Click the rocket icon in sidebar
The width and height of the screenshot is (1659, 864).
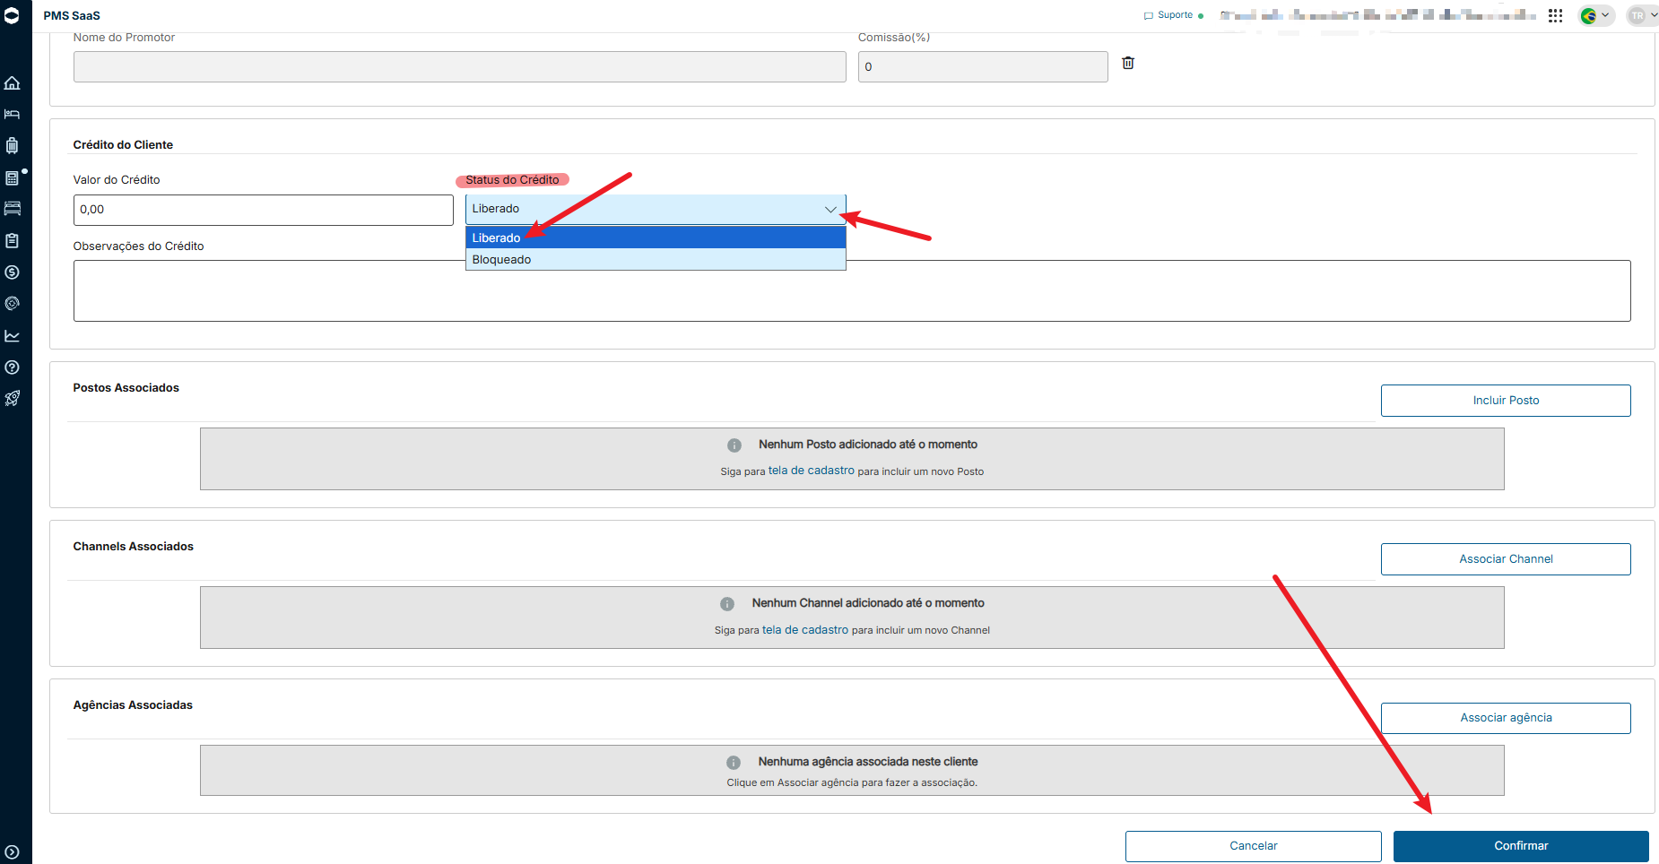pyautogui.click(x=13, y=399)
